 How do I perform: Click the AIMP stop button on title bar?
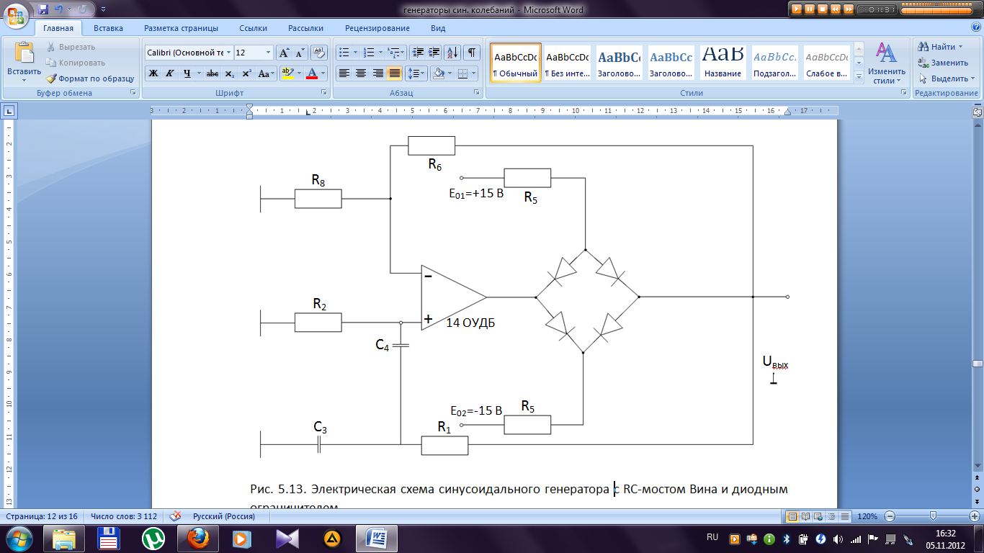[x=823, y=9]
